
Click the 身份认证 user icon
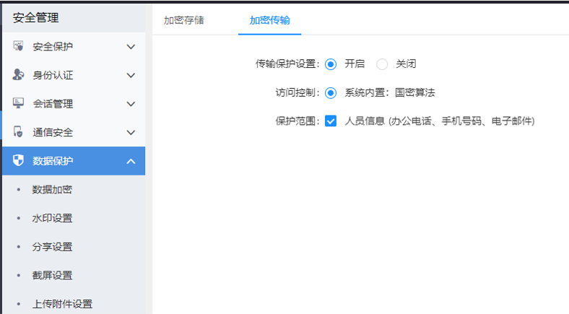[19, 75]
